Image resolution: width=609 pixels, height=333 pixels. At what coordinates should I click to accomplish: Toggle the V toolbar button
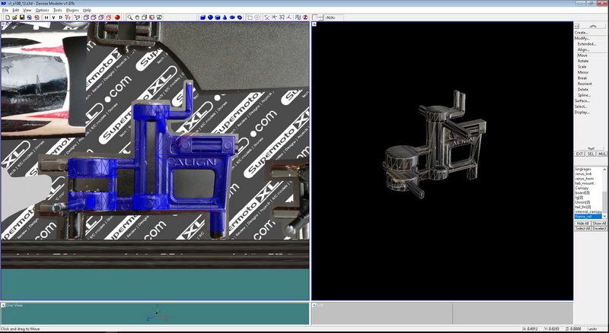pos(53,17)
